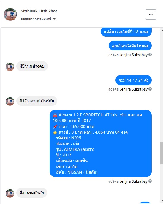The height and width of the screenshot is (204, 163).
Task: Click the 'มีปีไหนบ้างคับ' customer message
Action: 32,66
